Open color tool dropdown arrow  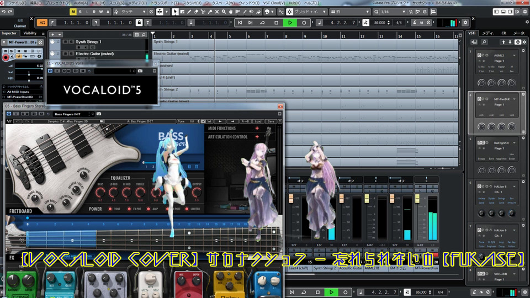272,12
